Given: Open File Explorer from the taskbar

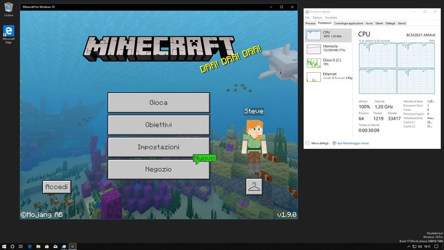Looking at the screenshot, I should coord(38,246).
